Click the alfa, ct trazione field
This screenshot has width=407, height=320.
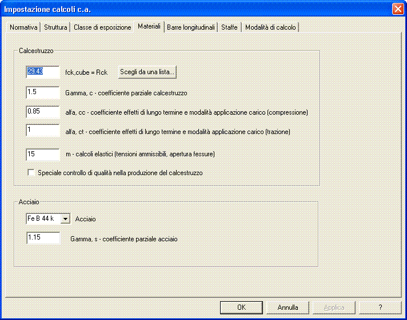[x=43, y=131]
